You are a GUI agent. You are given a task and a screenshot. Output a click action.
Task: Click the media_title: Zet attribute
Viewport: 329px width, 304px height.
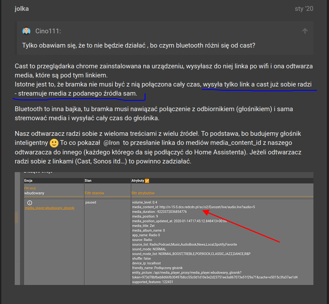tap(143, 226)
